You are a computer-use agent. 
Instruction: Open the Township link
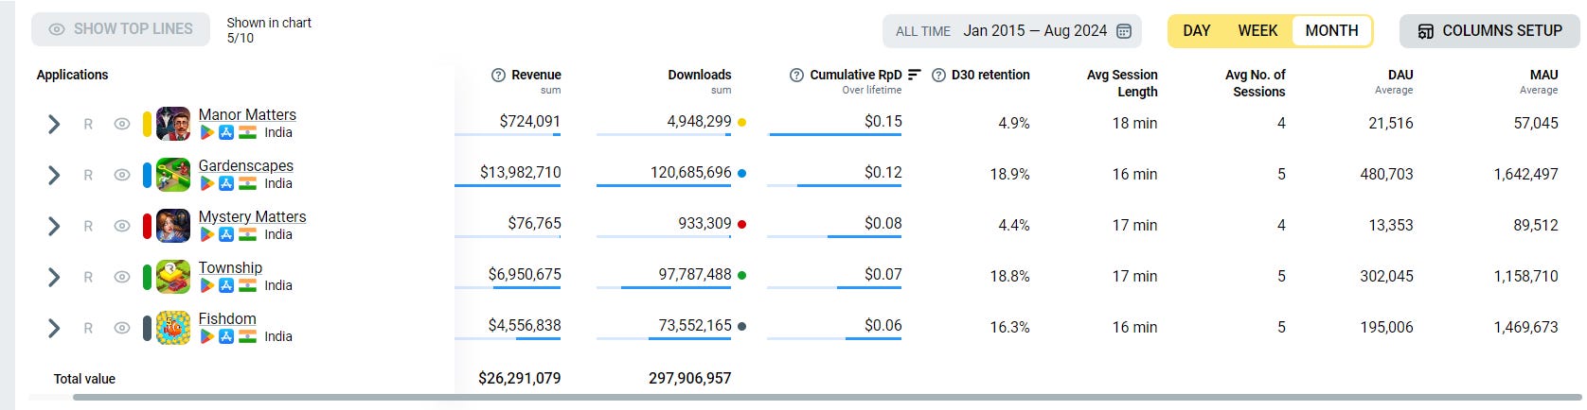pos(230,267)
